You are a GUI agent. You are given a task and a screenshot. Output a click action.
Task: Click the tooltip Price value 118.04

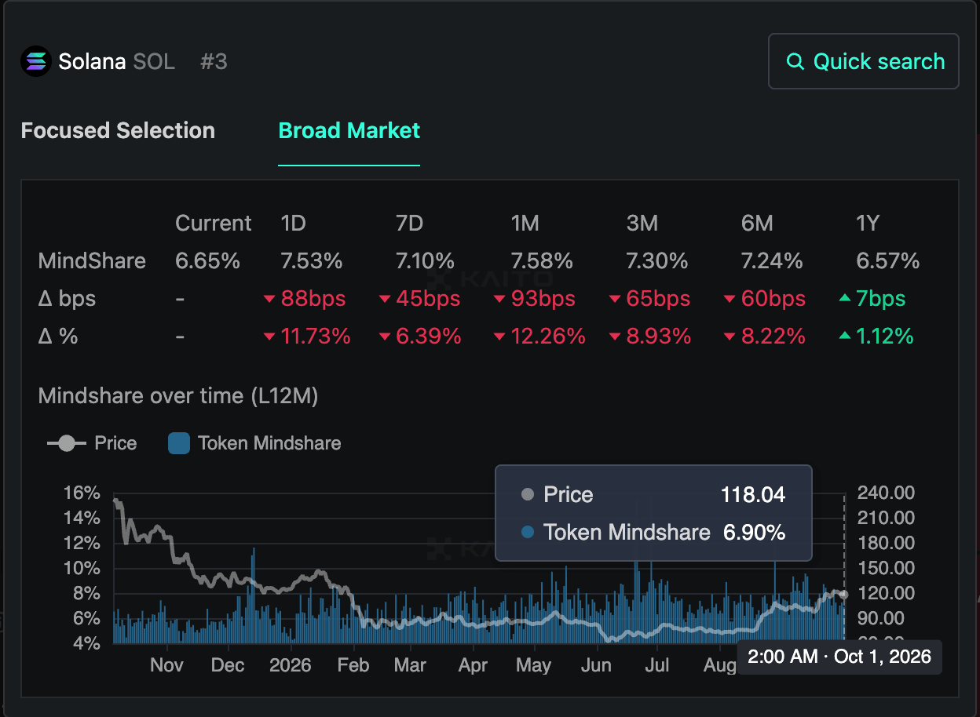point(753,494)
